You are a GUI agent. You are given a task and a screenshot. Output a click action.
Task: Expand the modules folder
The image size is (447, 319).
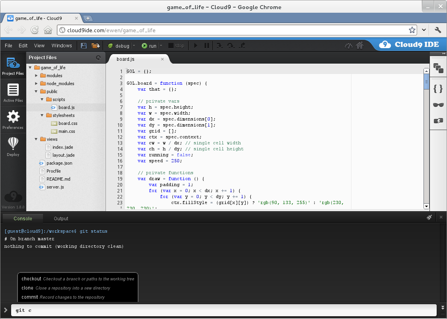36,76
